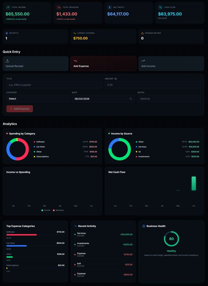Screen dimensions: 208x286
Task: Click the green Jun bar in Net Cash Flow
Action: click(194, 183)
